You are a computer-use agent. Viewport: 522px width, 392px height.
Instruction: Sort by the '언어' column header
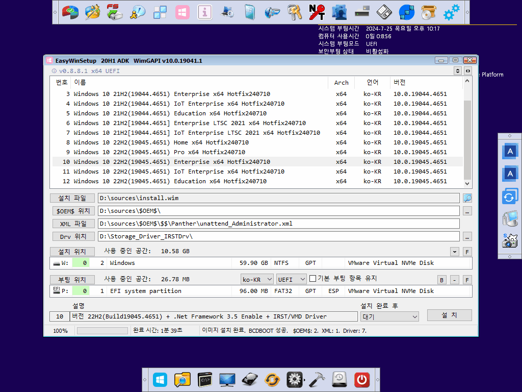(x=372, y=82)
